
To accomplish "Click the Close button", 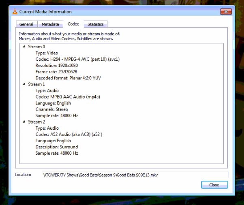I will pyautogui.click(x=214, y=185).
